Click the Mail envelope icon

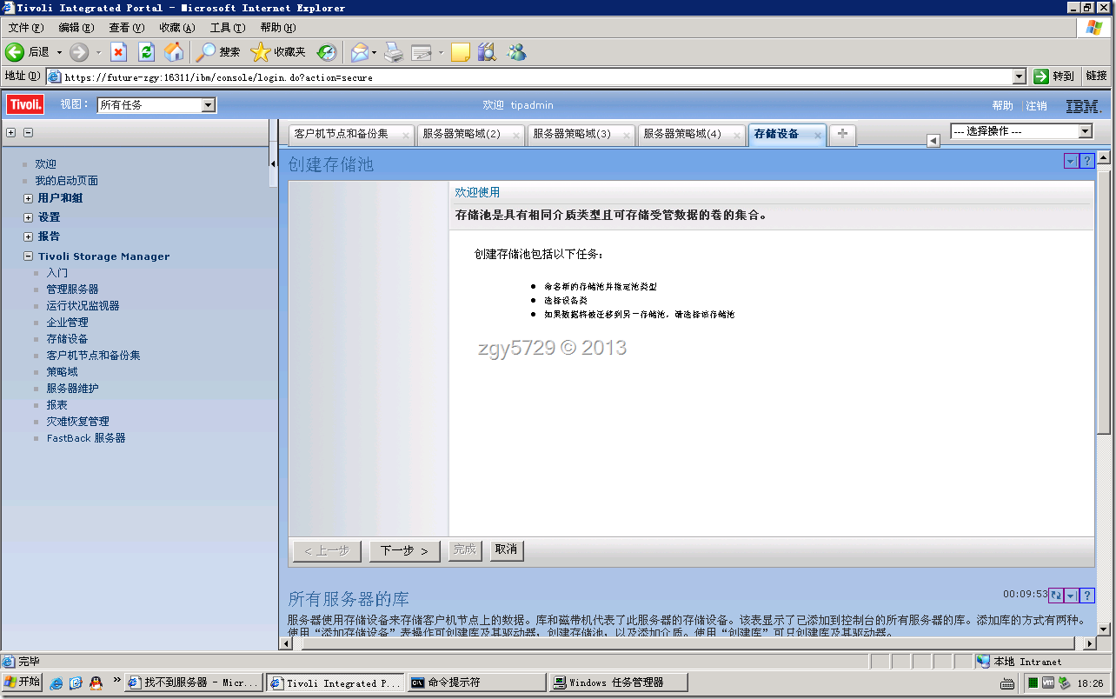[359, 52]
